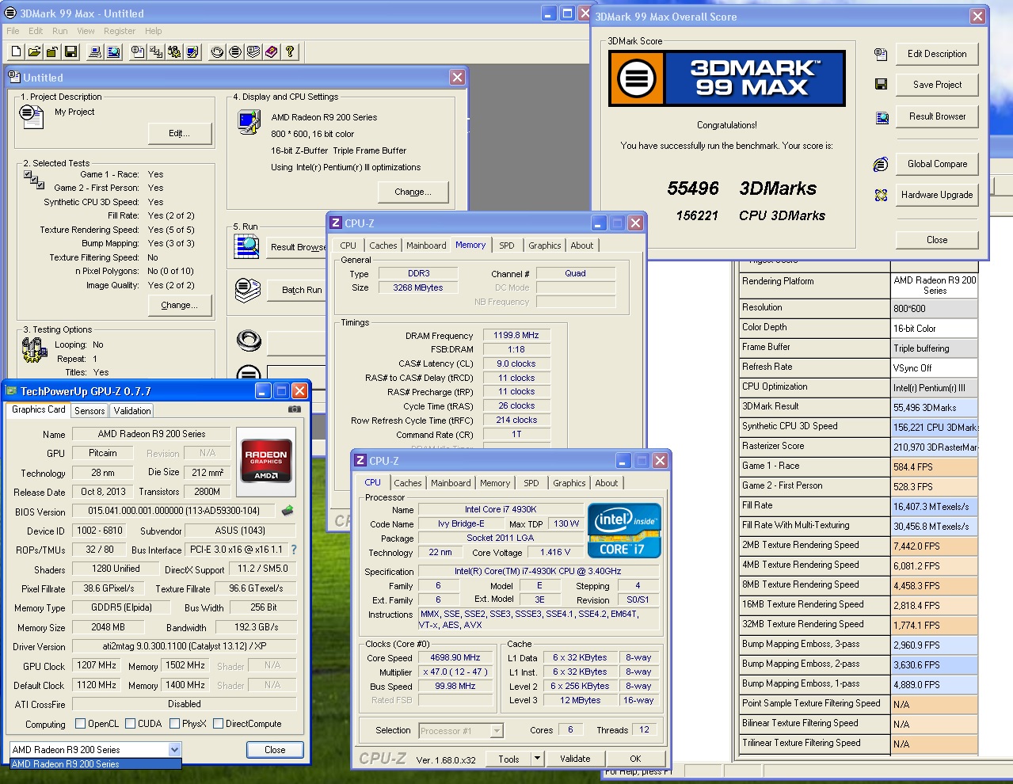Click the Edit Description button
Screen dimensions: 1013x784
[x=937, y=54]
